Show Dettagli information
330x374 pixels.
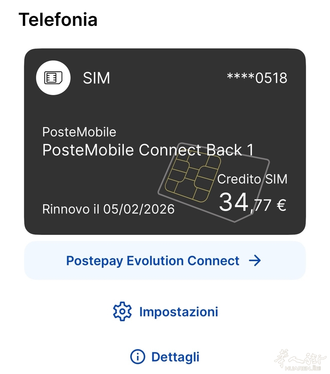tap(175, 357)
